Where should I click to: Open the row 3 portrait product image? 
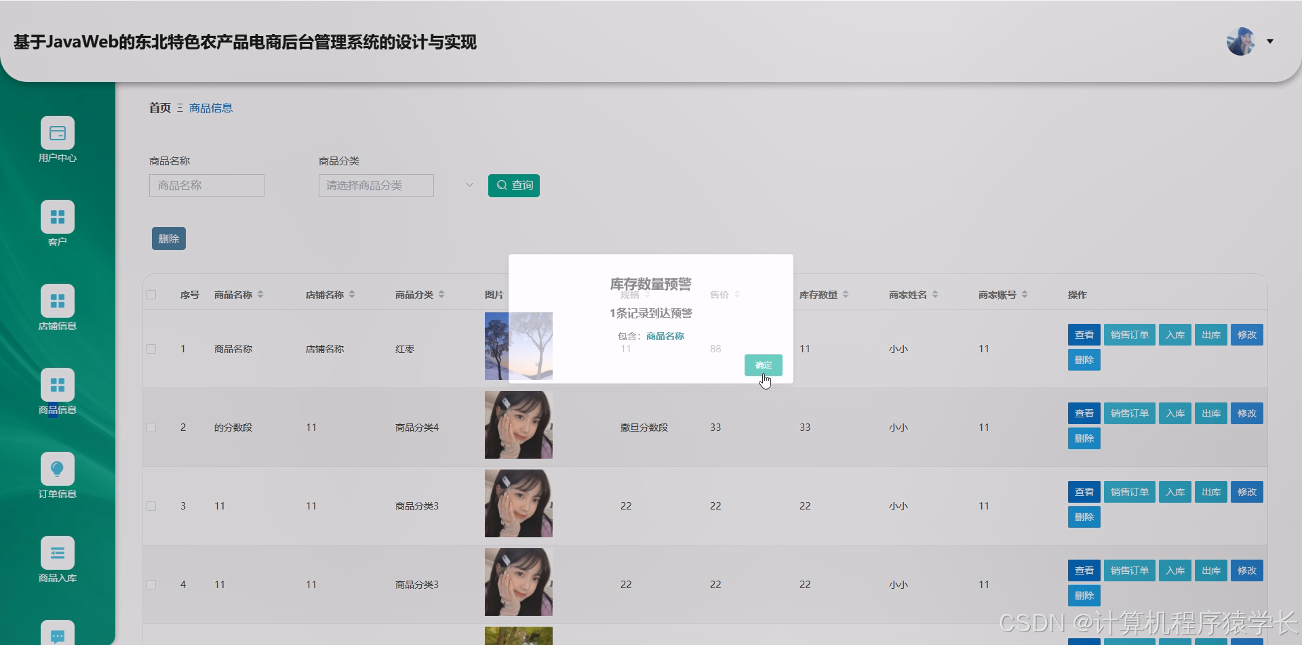[519, 503]
